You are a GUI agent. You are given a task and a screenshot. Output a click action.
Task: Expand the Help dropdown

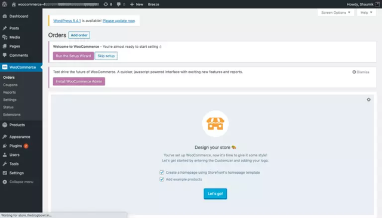coord(366,13)
